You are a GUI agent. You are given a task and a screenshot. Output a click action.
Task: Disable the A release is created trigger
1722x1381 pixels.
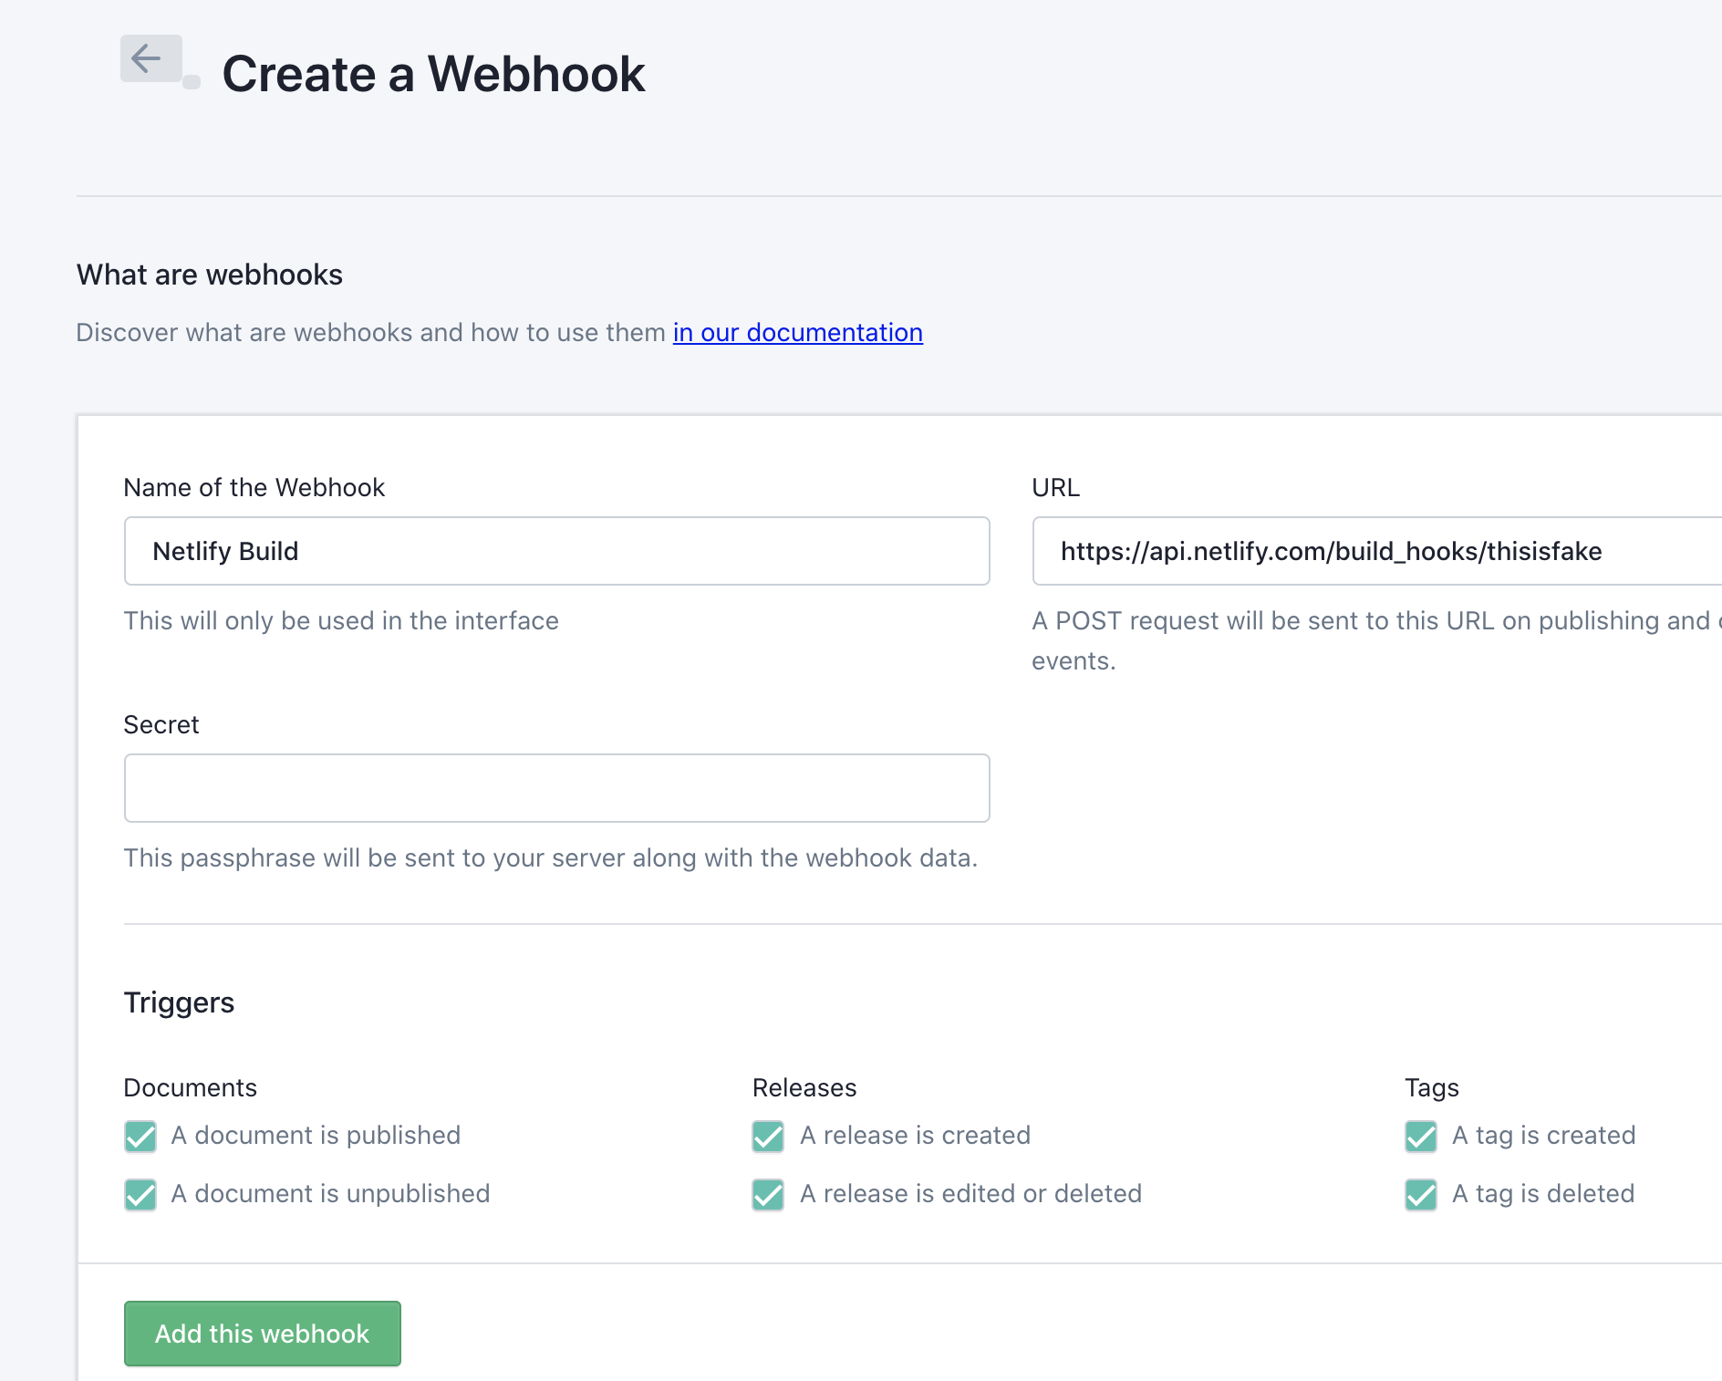click(x=767, y=1137)
